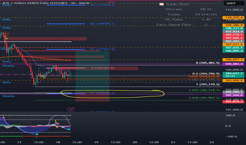Screen dimensions: 246x145
Task: Click the lightning bolt icon below the chart
Action: point(70,109)
